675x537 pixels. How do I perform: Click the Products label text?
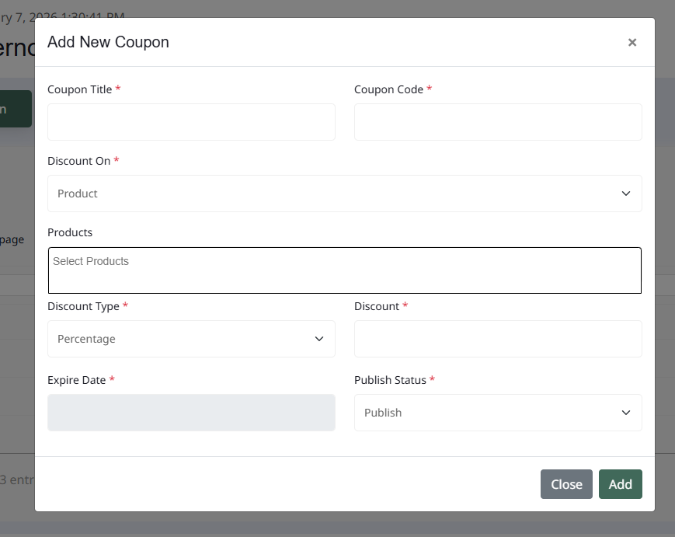[x=70, y=232]
